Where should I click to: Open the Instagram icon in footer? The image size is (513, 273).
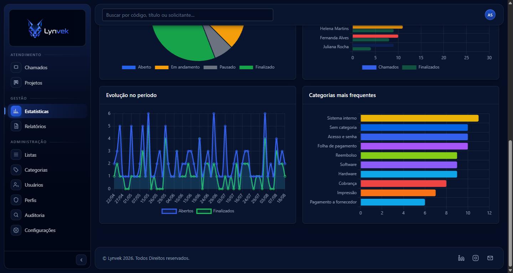(476, 258)
